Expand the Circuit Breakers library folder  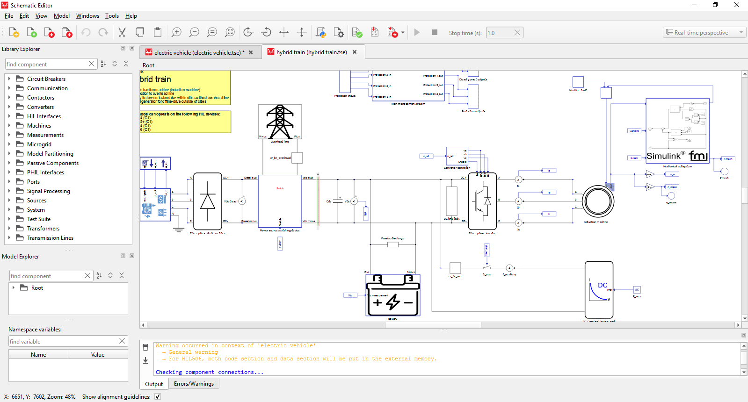pyautogui.click(x=9, y=79)
